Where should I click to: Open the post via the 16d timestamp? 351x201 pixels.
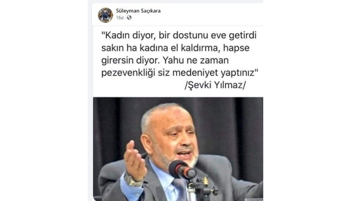[120, 18]
